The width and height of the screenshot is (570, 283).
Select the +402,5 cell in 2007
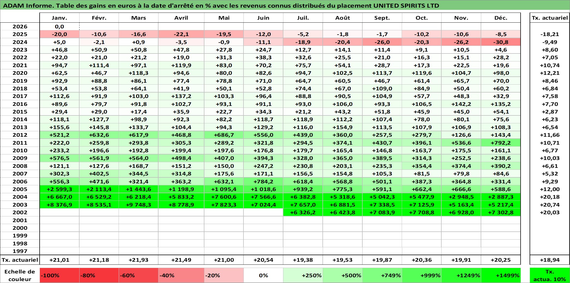(99, 174)
